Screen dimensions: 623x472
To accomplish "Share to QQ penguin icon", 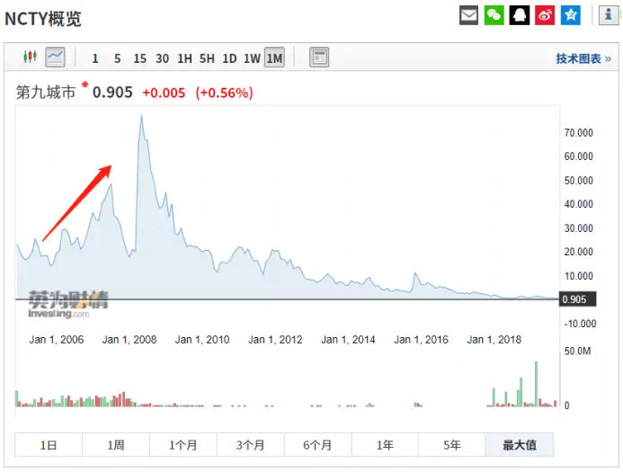I will 520,15.
